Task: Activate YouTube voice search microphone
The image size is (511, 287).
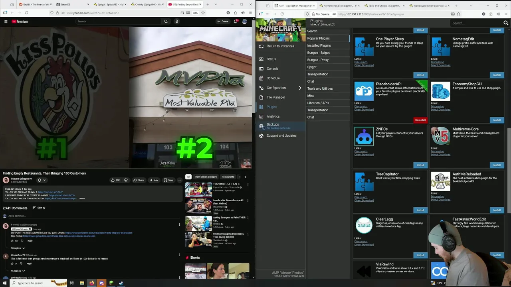Action: tap(176, 21)
